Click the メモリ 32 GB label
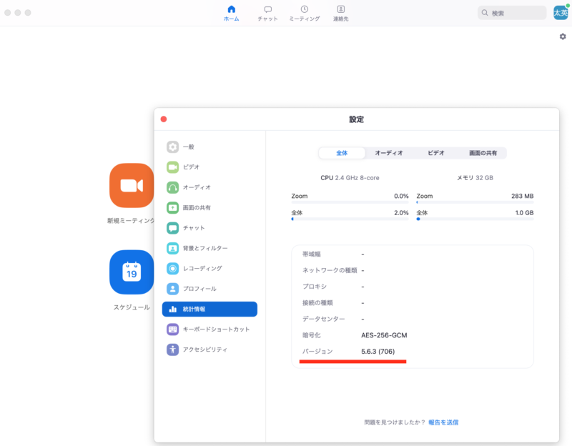Screen dimensions: 572x446 coord(475,177)
